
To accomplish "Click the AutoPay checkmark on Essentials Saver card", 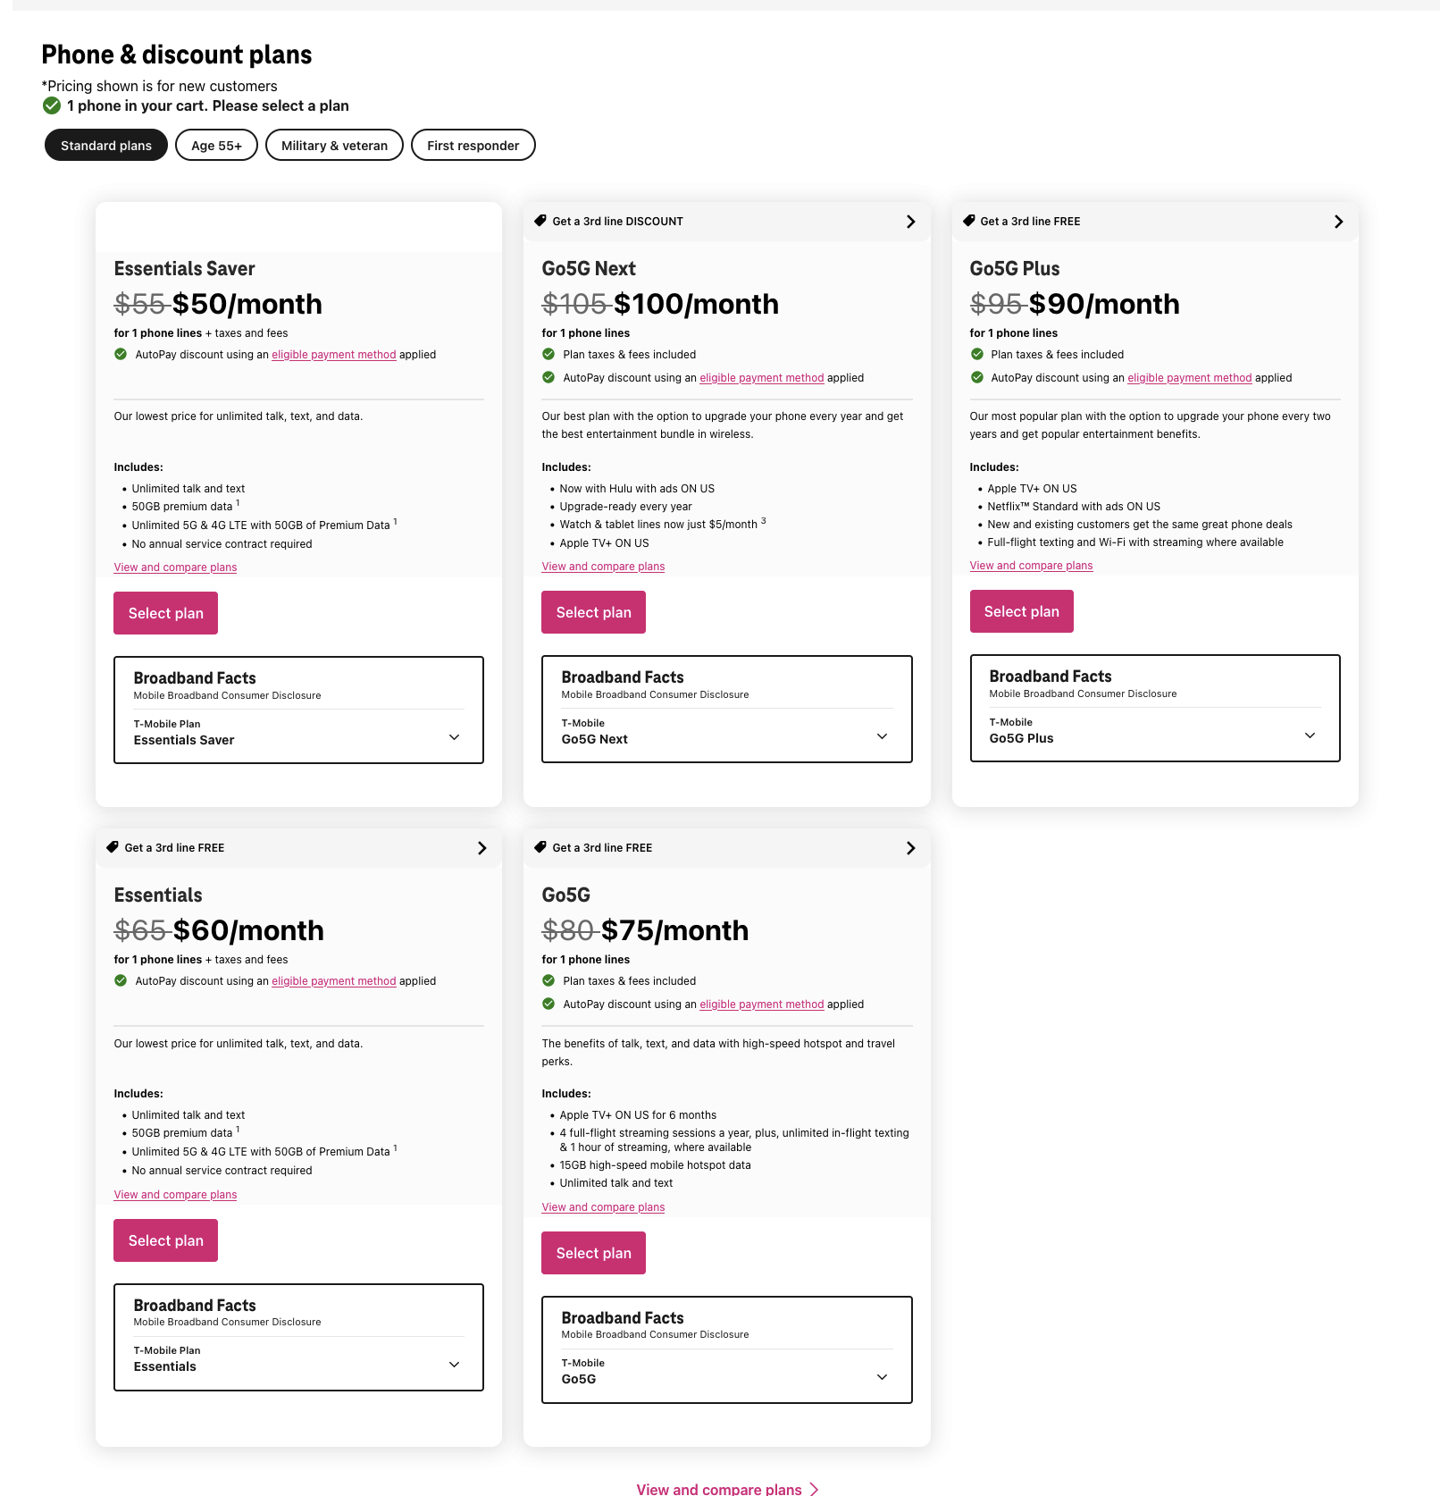I will click(121, 354).
